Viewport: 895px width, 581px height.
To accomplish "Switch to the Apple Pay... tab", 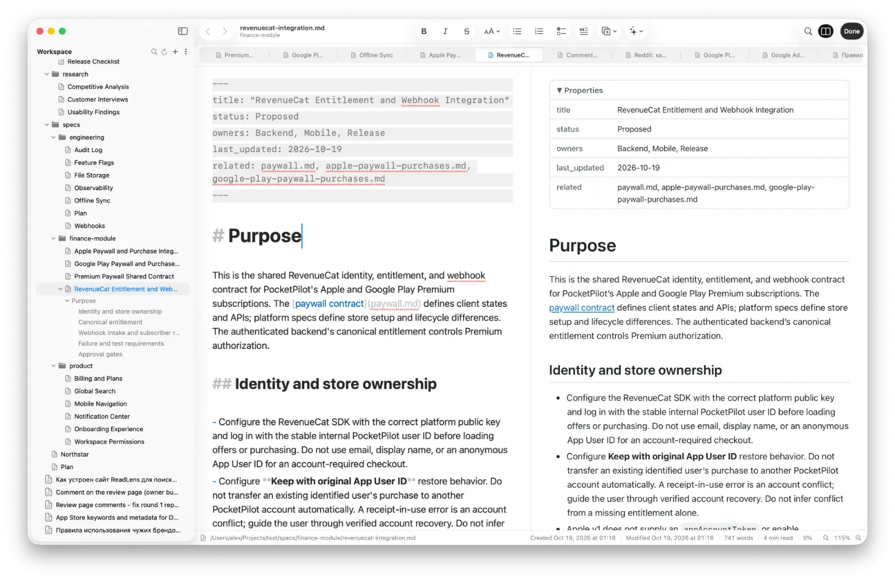I will [440, 55].
